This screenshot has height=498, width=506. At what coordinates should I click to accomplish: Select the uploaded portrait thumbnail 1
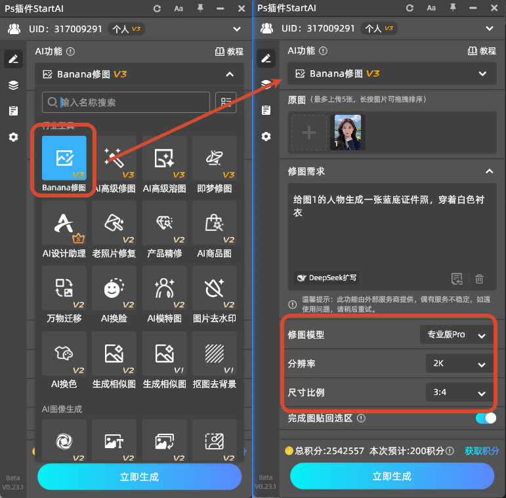click(x=348, y=133)
